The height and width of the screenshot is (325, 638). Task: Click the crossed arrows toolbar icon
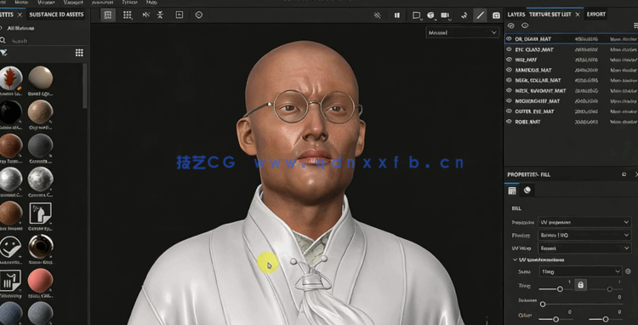[x=464, y=15]
